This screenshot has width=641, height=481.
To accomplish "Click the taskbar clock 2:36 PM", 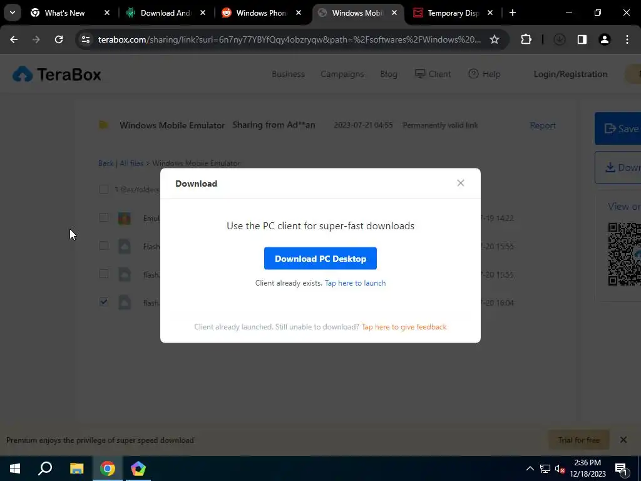I will (x=587, y=468).
